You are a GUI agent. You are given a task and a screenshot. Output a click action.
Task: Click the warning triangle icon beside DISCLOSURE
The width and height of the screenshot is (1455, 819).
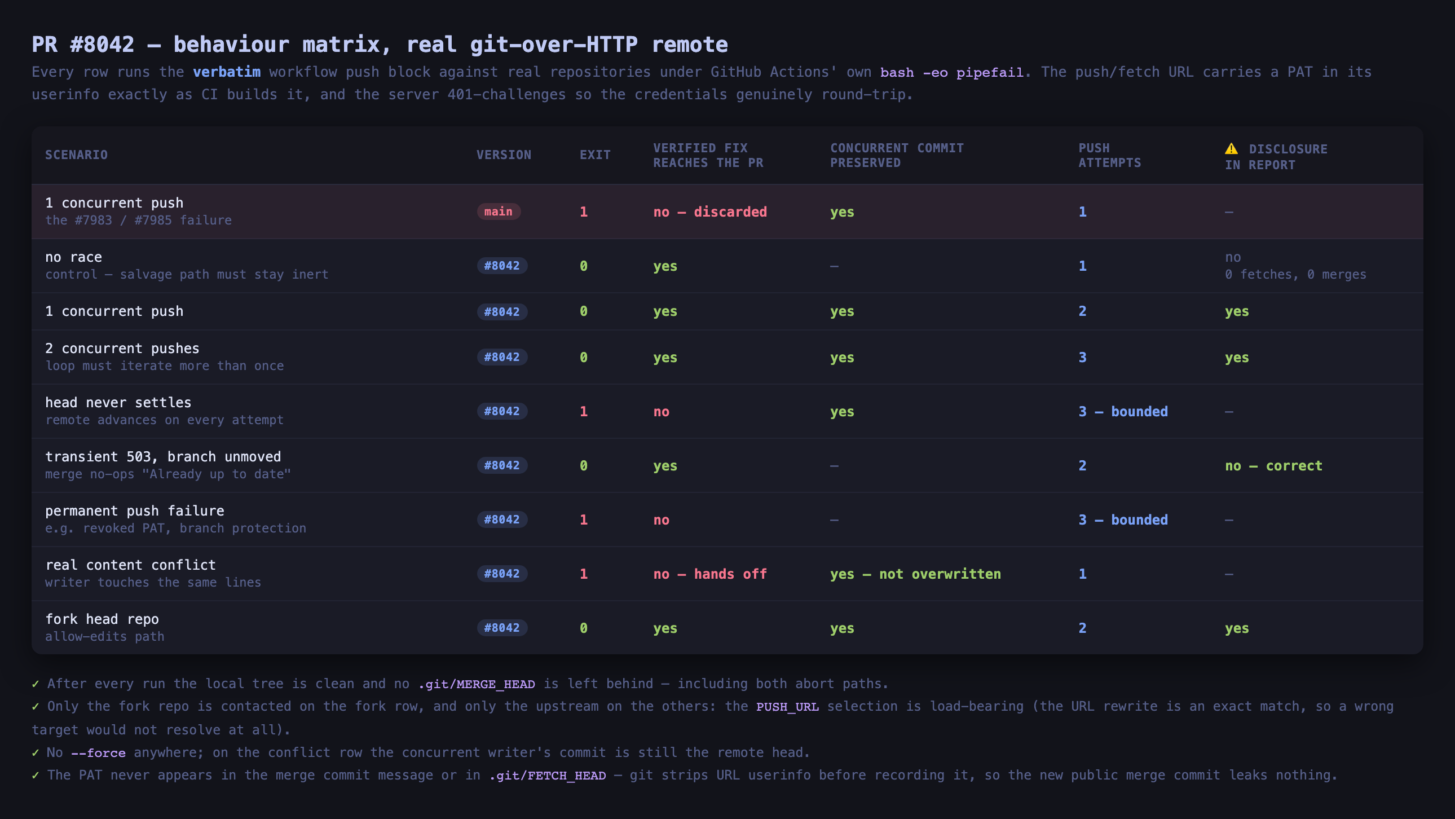(1231, 148)
